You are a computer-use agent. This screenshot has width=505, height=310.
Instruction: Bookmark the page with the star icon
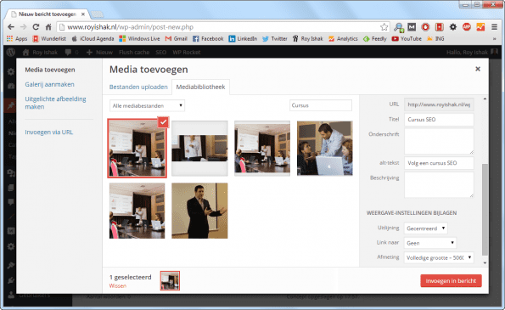384,27
